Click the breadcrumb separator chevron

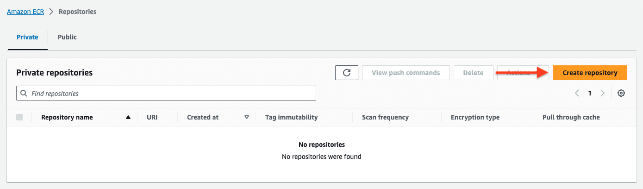(x=51, y=12)
